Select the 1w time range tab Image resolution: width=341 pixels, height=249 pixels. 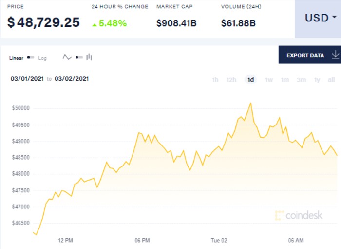coord(269,80)
